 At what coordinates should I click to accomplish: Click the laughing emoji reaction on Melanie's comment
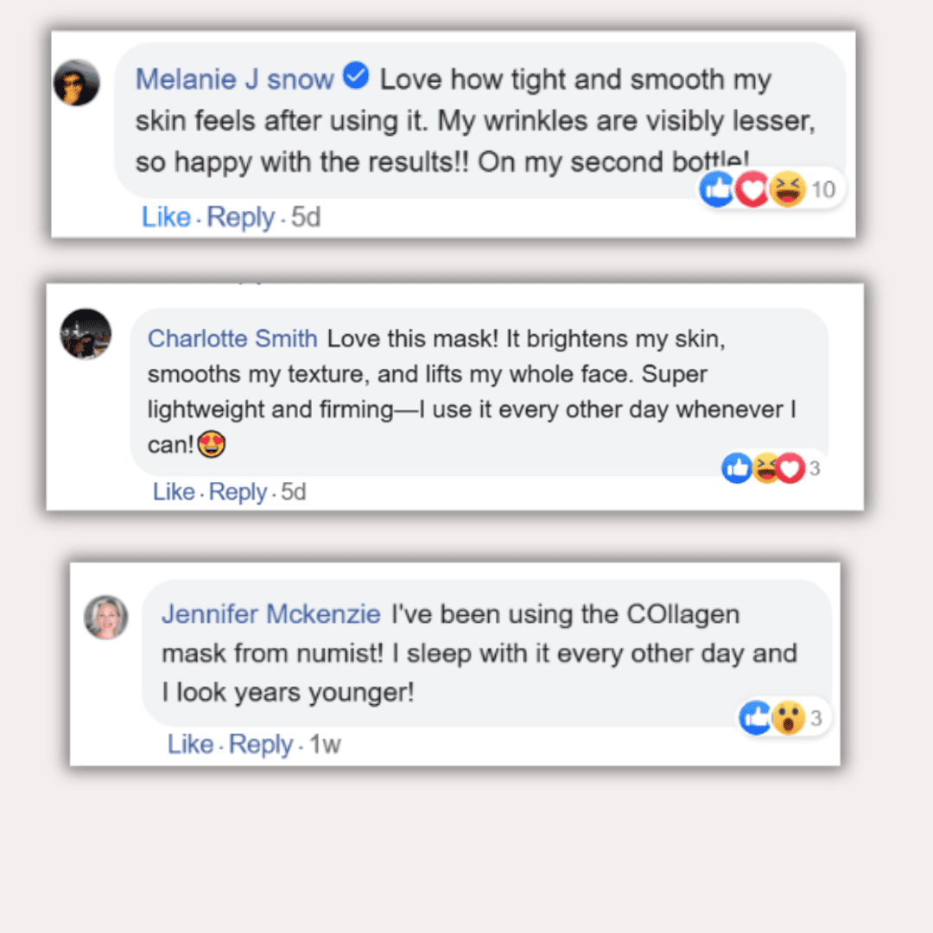[x=786, y=189]
